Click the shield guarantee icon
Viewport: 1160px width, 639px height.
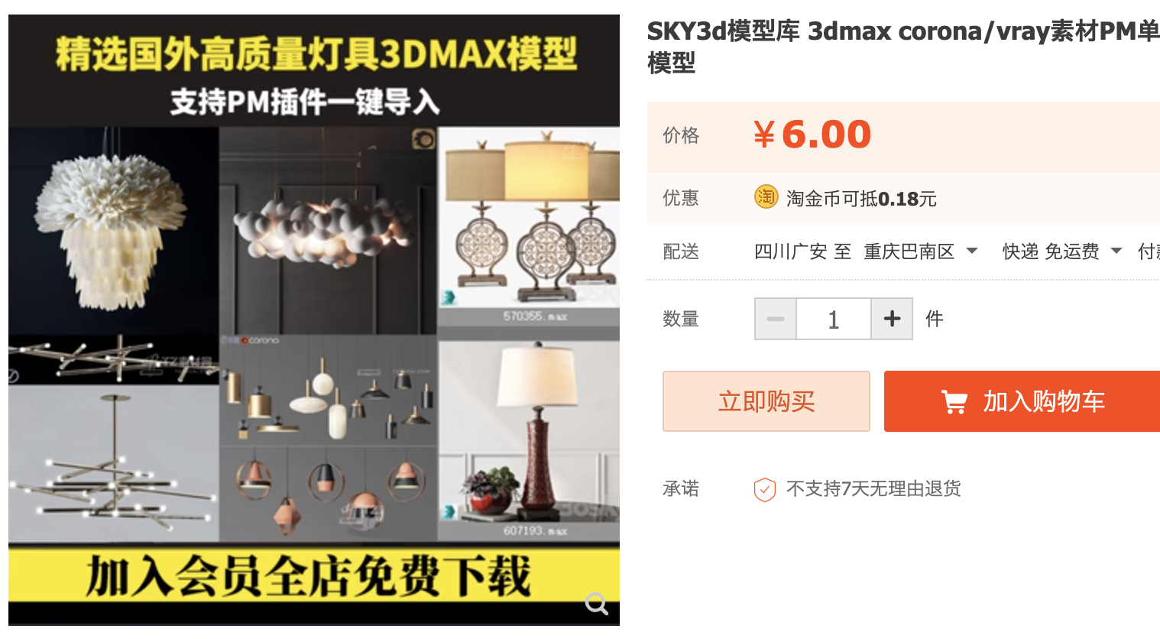(x=765, y=489)
